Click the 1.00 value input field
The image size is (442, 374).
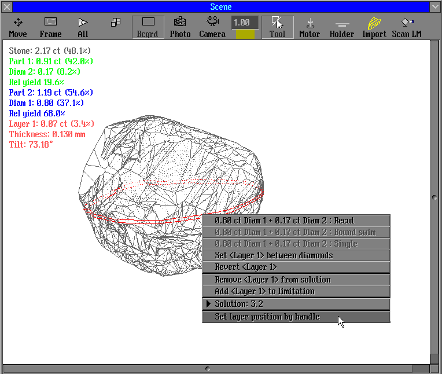pos(245,23)
